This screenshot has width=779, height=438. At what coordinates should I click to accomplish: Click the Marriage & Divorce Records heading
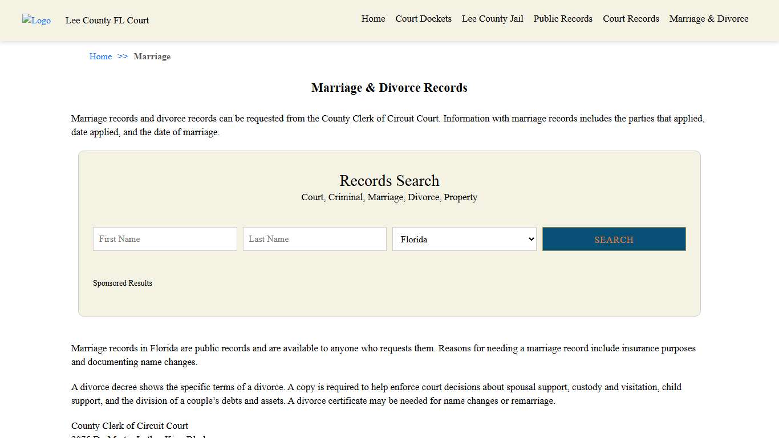(x=389, y=87)
